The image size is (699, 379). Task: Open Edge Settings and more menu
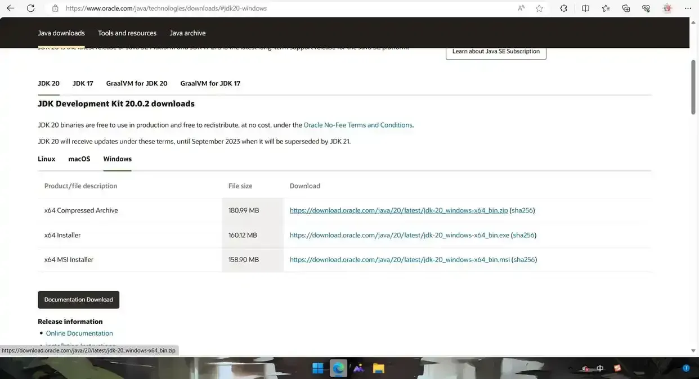click(x=688, y=8)
